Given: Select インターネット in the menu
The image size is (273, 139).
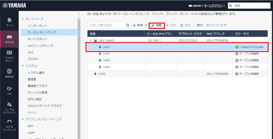Looking at the screenshot, I should coord(37,26).
